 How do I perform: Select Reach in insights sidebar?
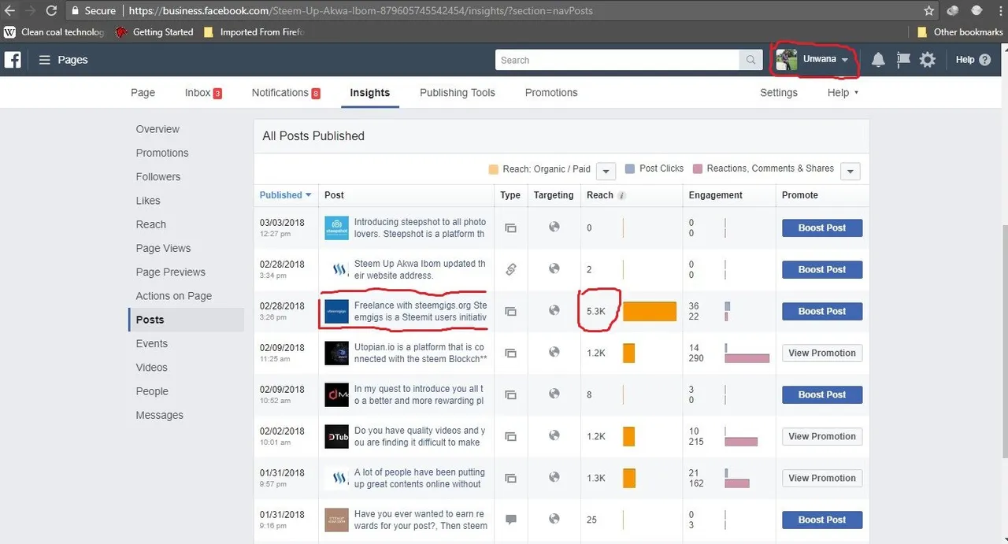point(151,224)
